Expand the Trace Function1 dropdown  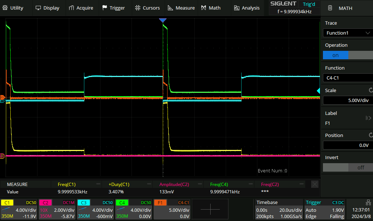pyautogui.click(x=348, y=33)
